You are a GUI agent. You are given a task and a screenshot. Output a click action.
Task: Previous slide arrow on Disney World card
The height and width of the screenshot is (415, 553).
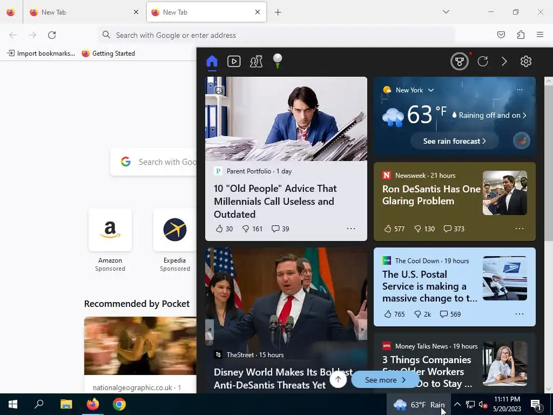pyautogui.click(x=210, y=329)
